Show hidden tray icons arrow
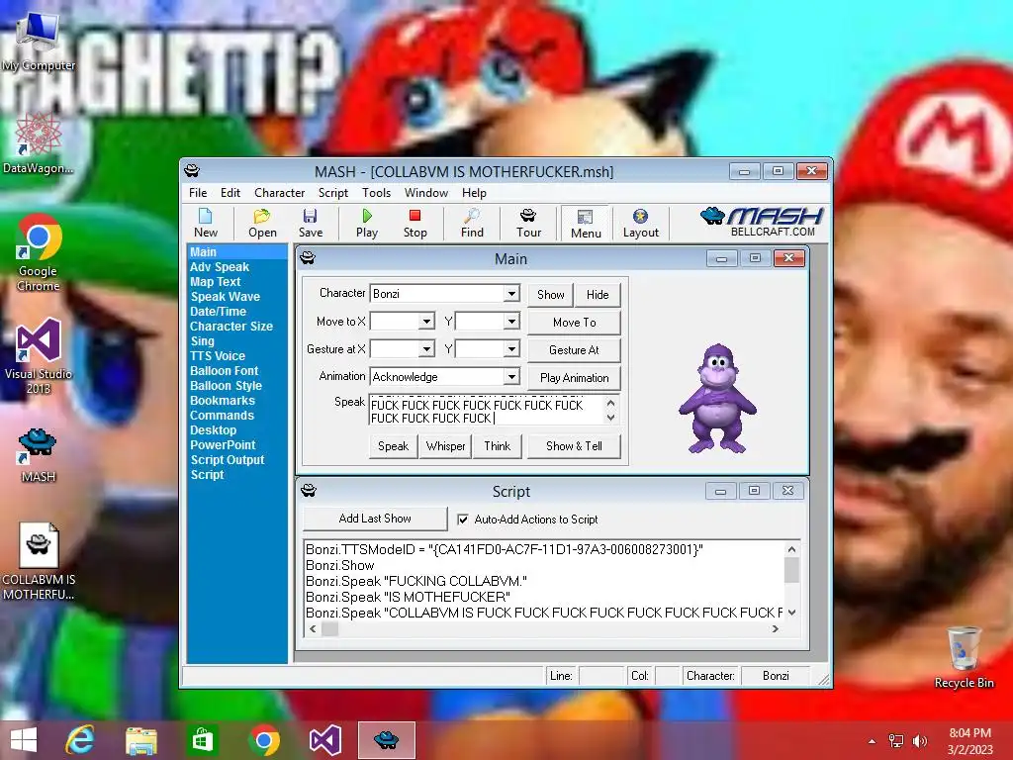The height and width of the screenshot is (760, 1013). (873, 741)
